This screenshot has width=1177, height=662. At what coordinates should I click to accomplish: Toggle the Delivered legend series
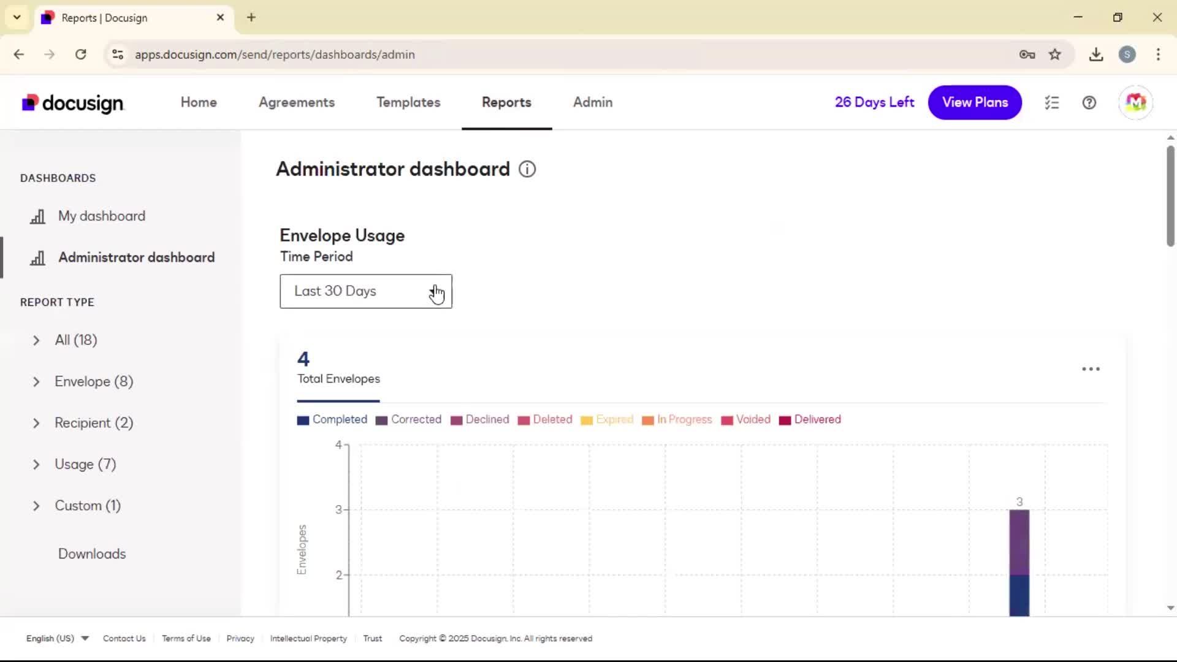810,420
